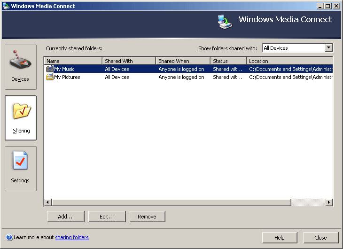Viewport: 343px width, 249px height.
Task: Maximize the Windows Media Connect window
Action: coord(327,6)
